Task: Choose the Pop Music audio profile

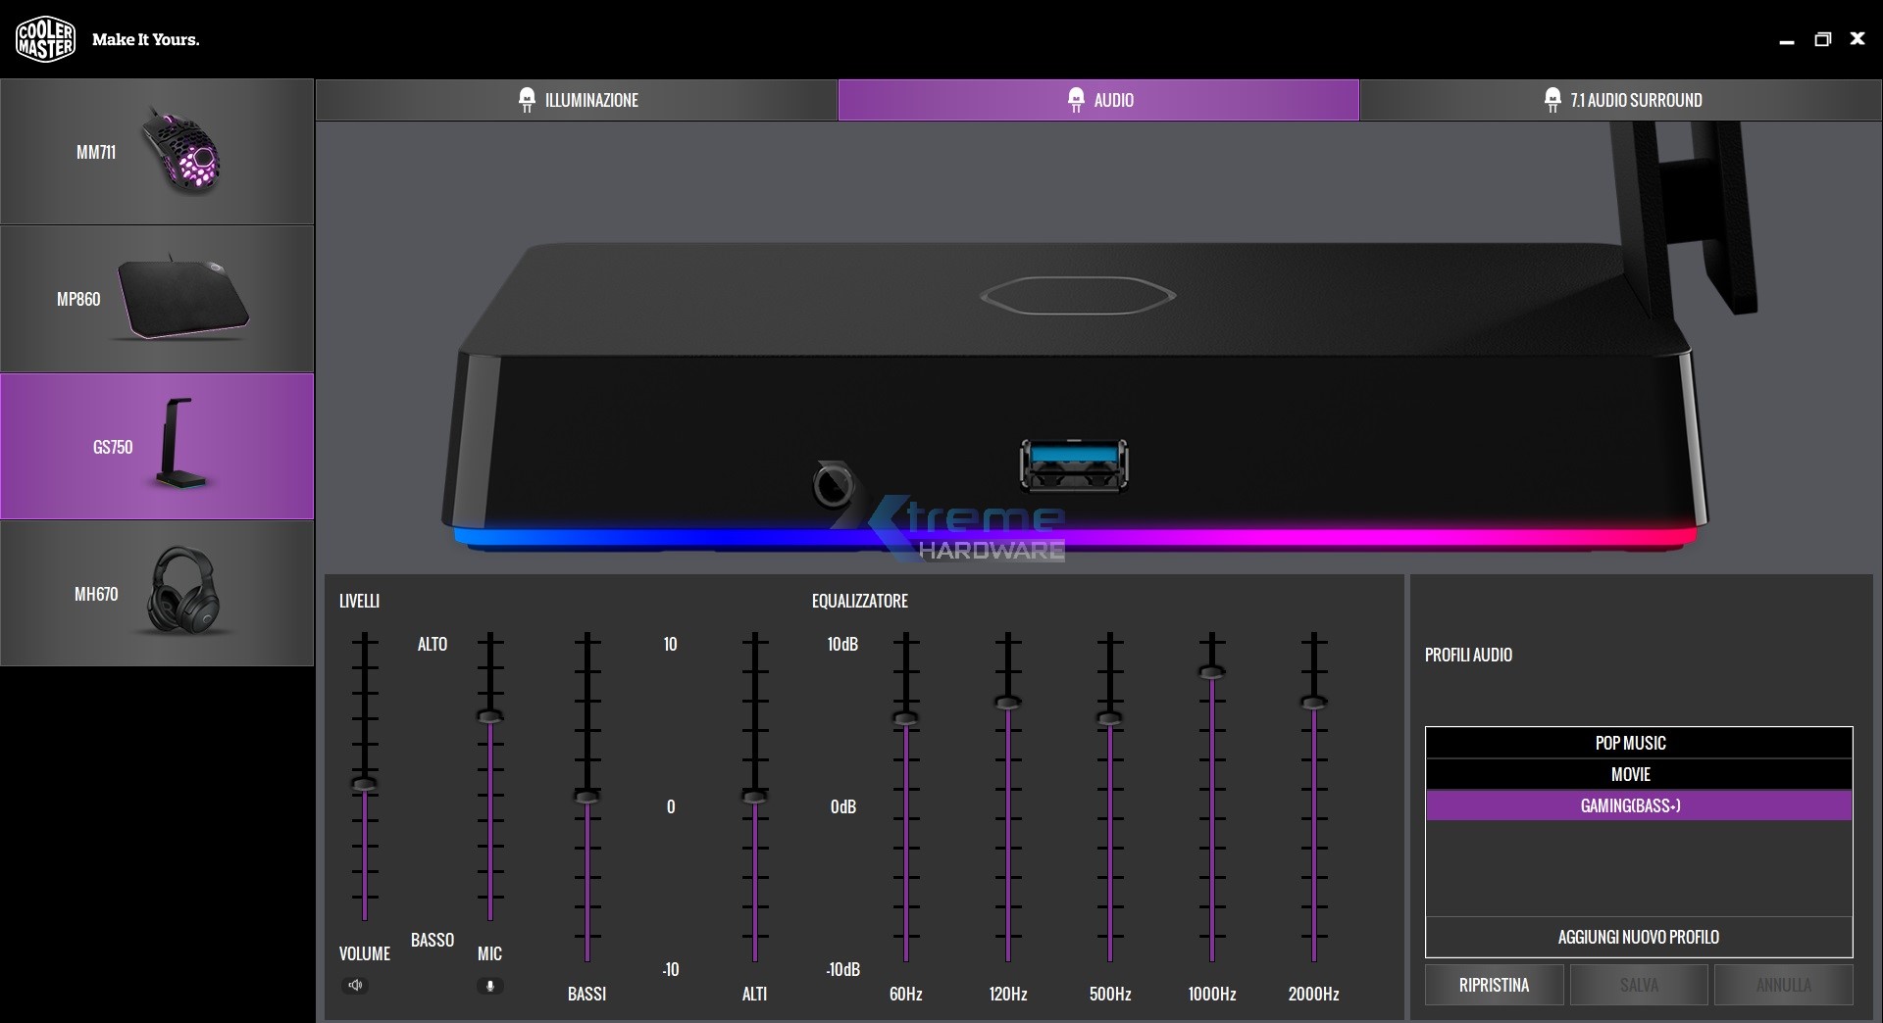Action: coord(1638,743)
